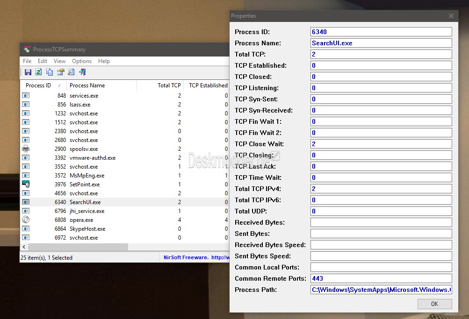Click the Save Selected Items toolbar icon

tap(28, 72)
